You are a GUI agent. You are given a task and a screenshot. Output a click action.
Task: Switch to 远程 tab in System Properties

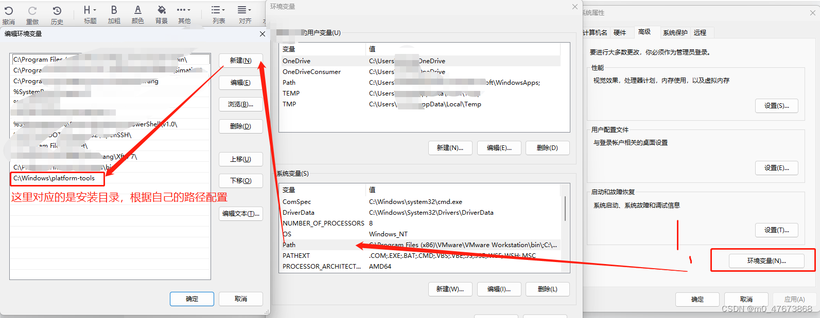[x=700, y=33]
